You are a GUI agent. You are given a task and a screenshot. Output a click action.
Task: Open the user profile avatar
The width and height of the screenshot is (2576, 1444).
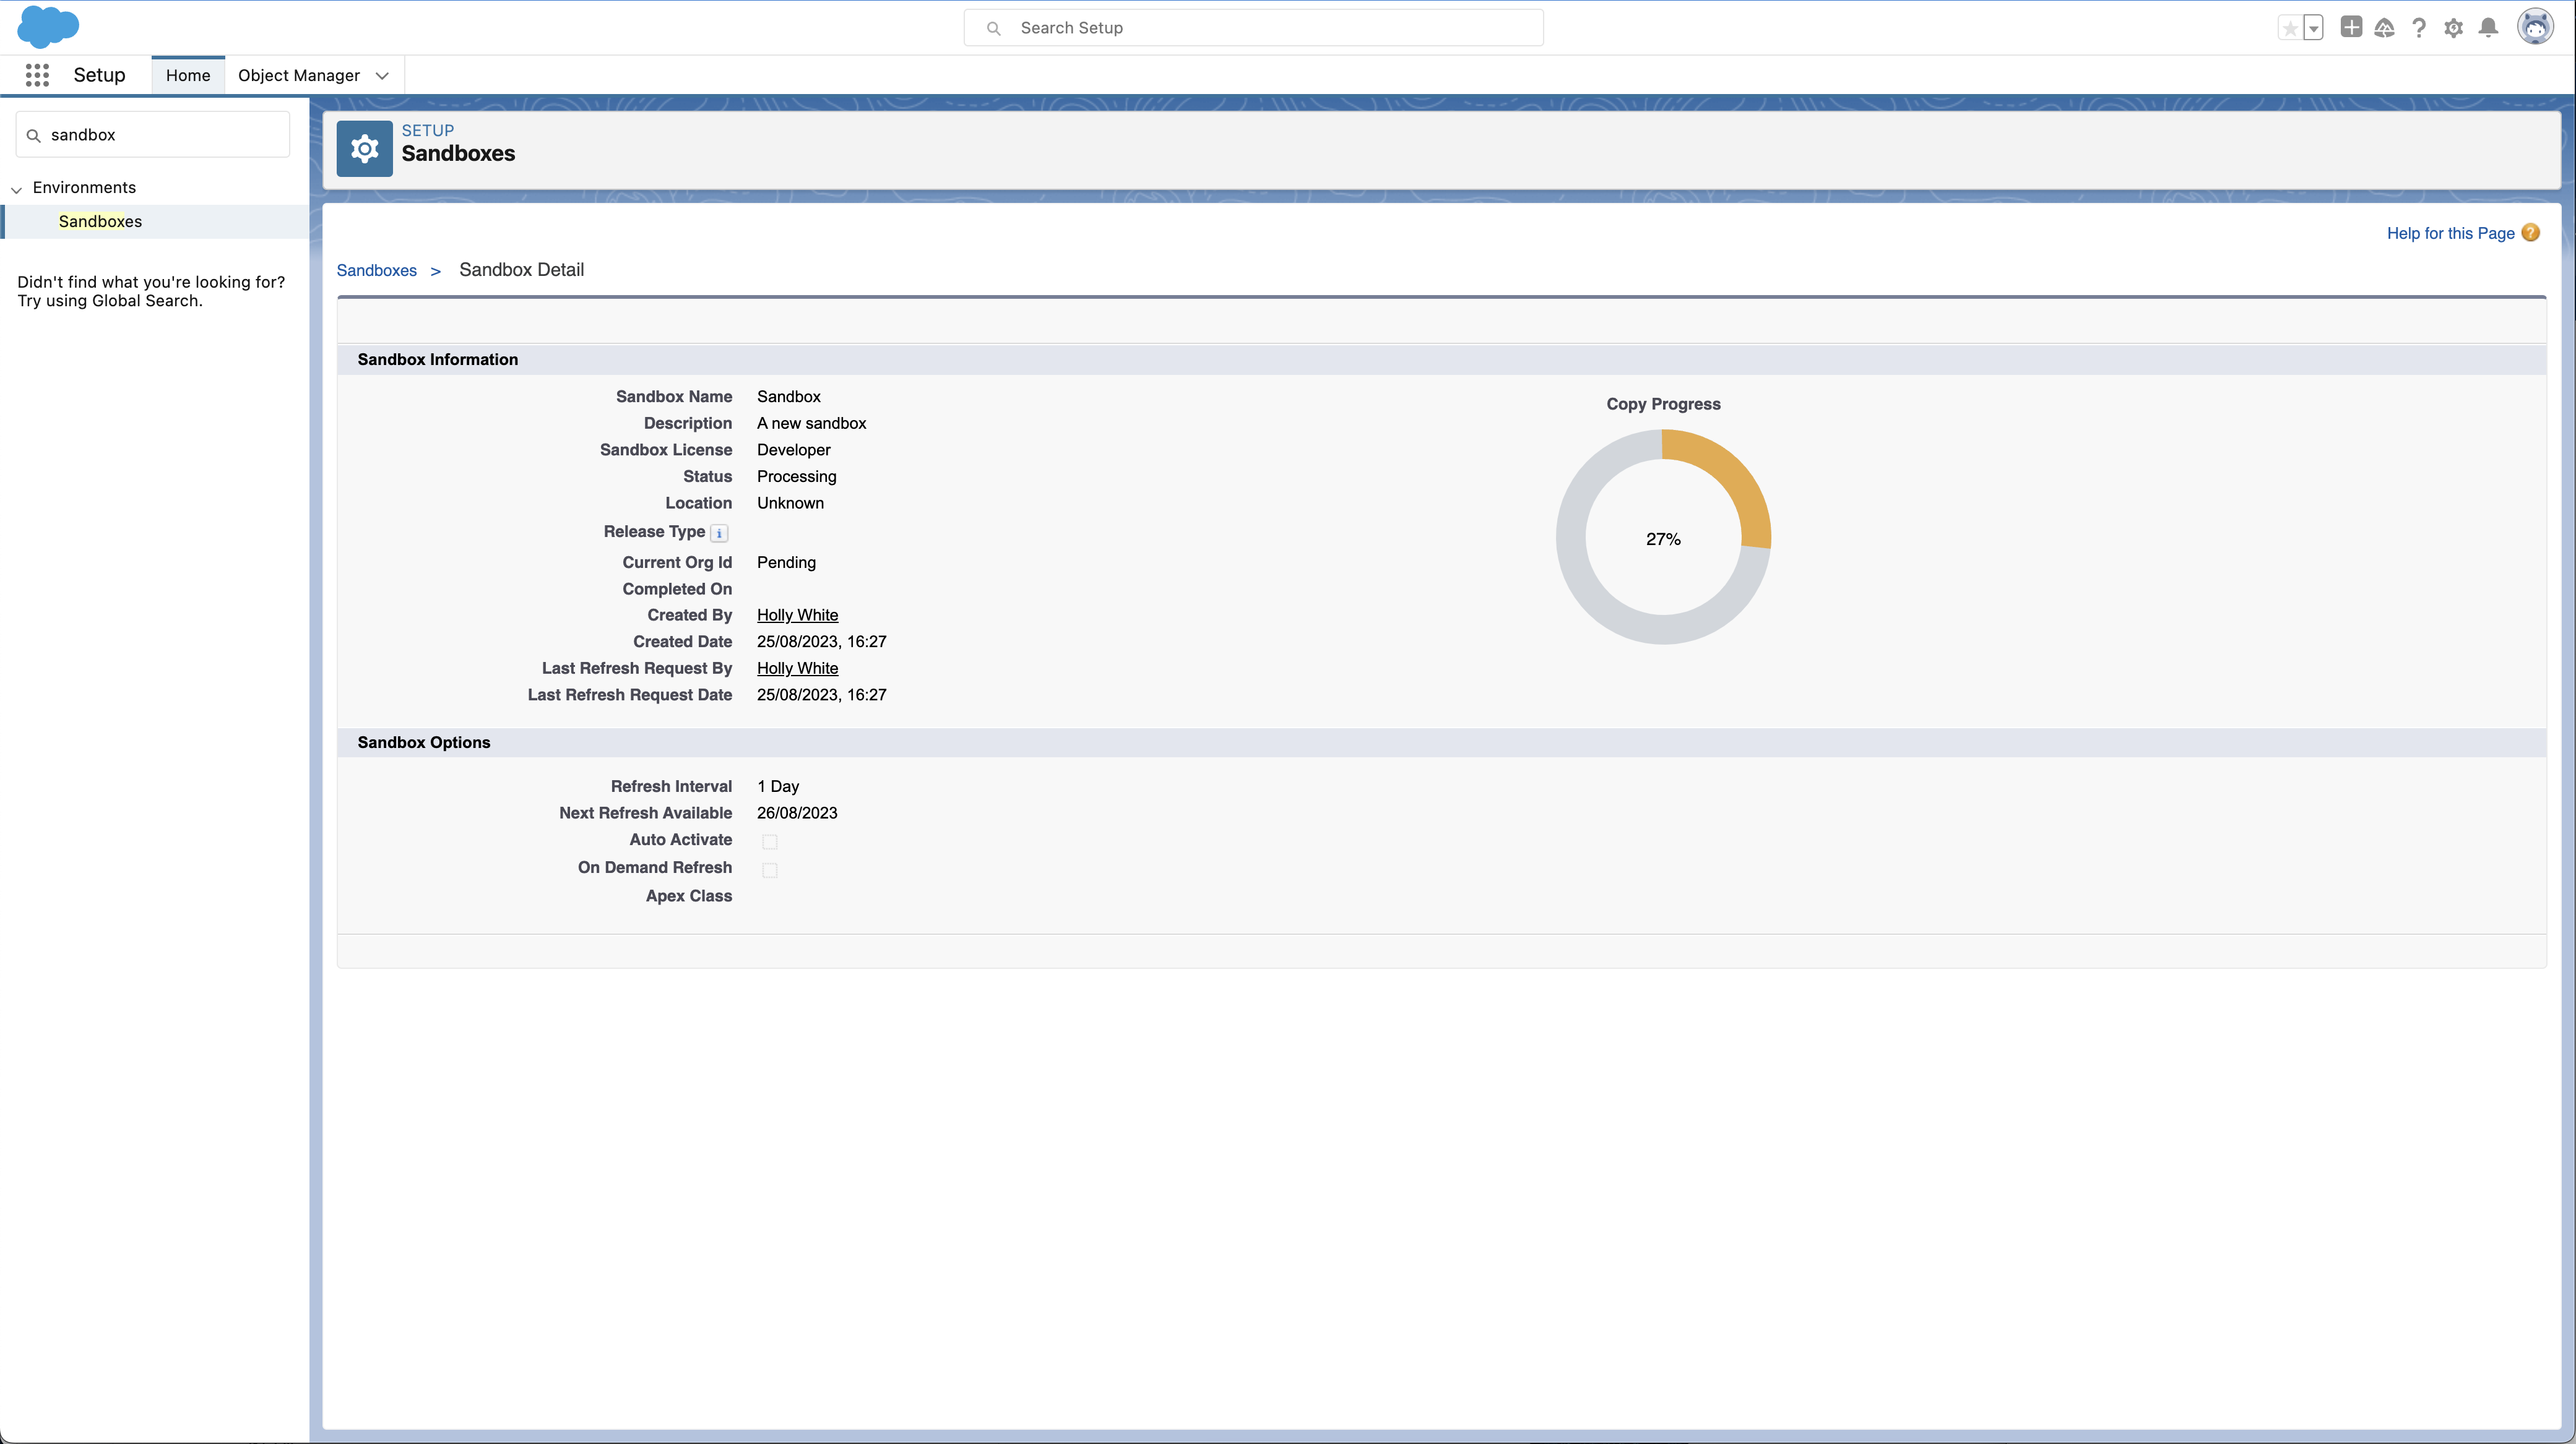click(2535, 27)
